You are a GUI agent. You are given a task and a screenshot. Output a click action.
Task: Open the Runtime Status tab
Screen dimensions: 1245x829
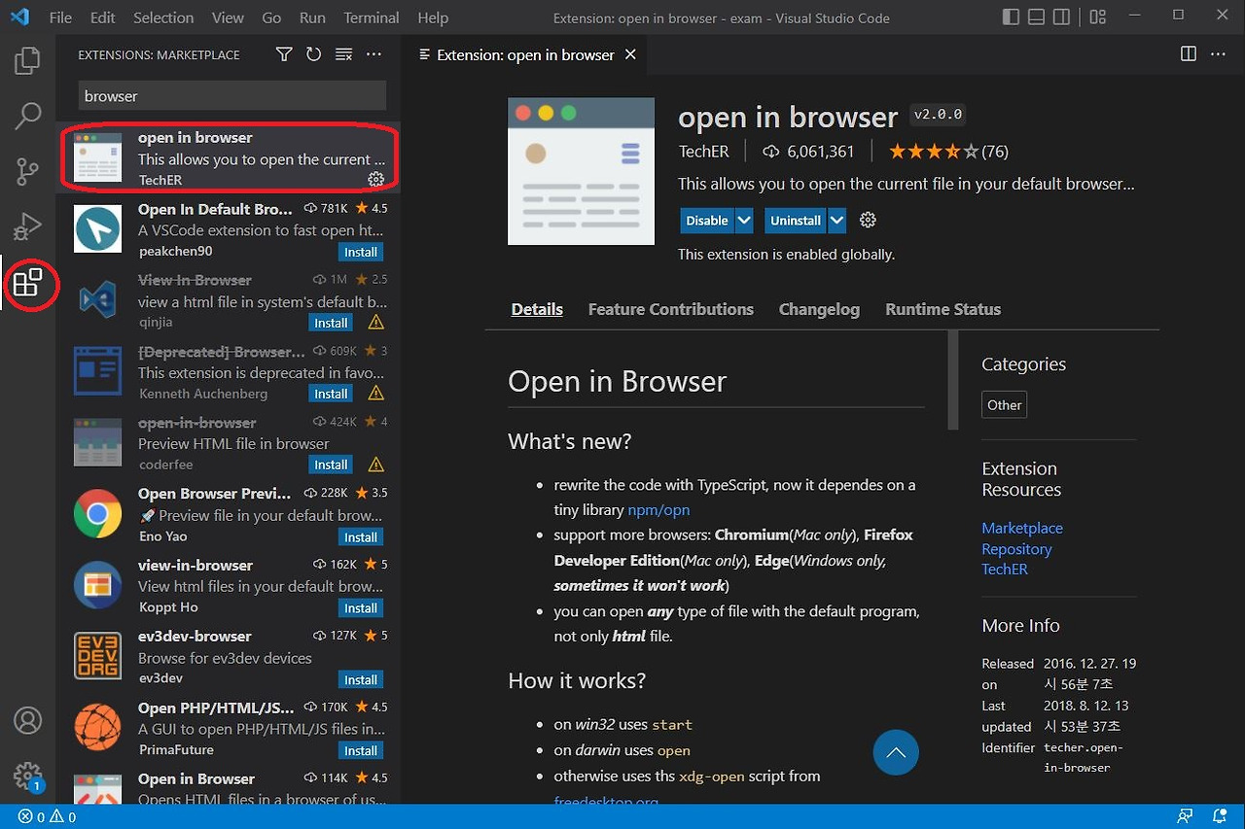point(942,309)
